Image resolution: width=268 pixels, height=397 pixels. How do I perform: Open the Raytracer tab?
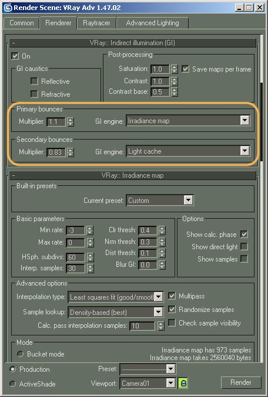[x=96, y=23]
